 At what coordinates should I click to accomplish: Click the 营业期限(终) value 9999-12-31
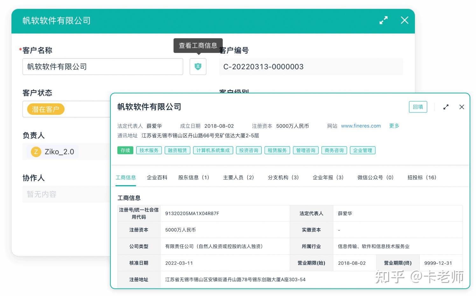coord(438,263)
